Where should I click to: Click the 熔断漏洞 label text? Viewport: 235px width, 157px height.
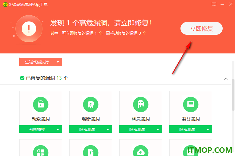pos(91,119)
